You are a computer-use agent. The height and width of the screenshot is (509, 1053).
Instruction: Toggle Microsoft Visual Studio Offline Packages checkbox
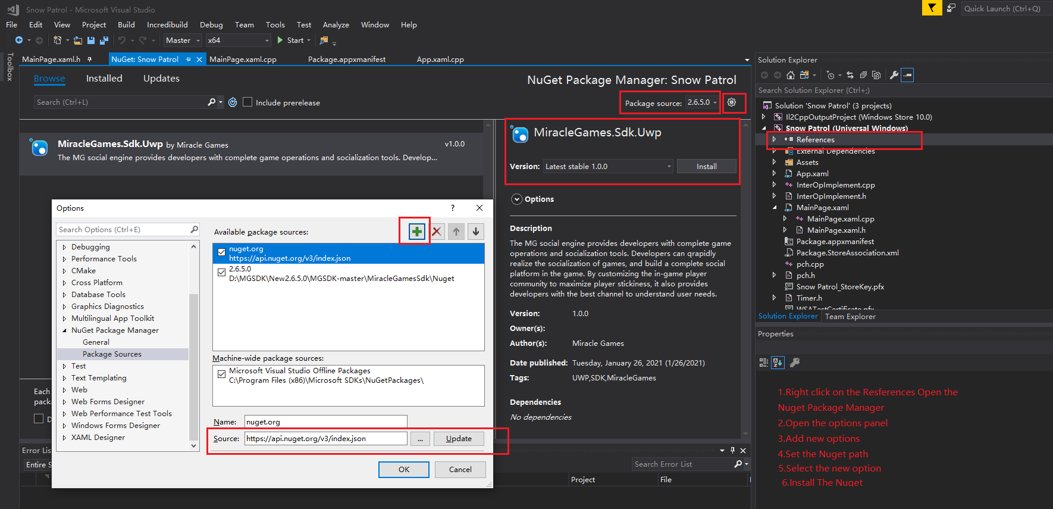[221, 374]
